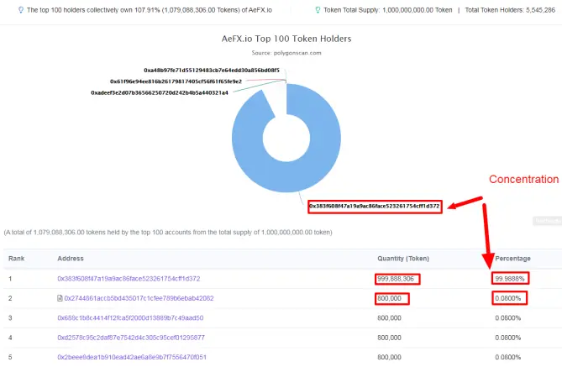Click the top 100 holders collectively own 107.91% text
Screen dimensions: 562x367
150,10
